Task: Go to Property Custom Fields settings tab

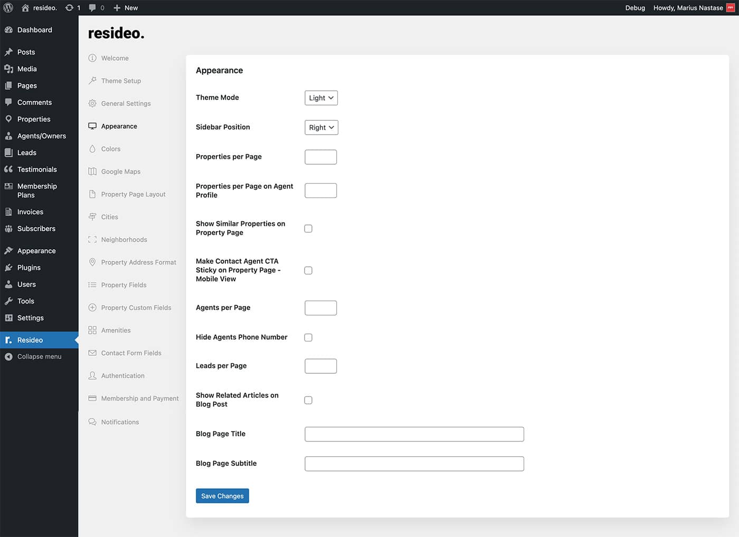Action: pos(136,308)
